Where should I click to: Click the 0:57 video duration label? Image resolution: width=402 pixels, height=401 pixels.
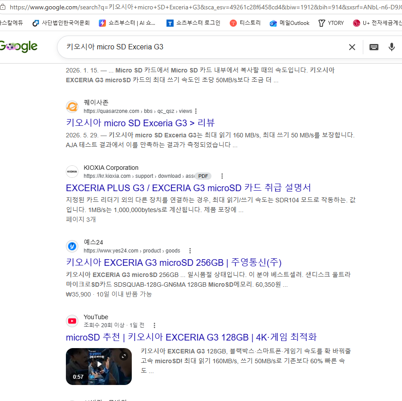78,377
